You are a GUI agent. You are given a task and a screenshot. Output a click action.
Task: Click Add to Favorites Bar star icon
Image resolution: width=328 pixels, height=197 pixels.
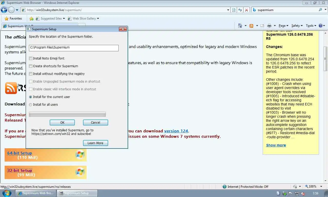[x=31, y=18]
